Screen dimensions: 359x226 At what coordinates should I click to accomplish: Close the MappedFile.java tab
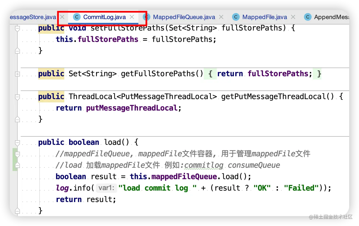pos(293,17)
